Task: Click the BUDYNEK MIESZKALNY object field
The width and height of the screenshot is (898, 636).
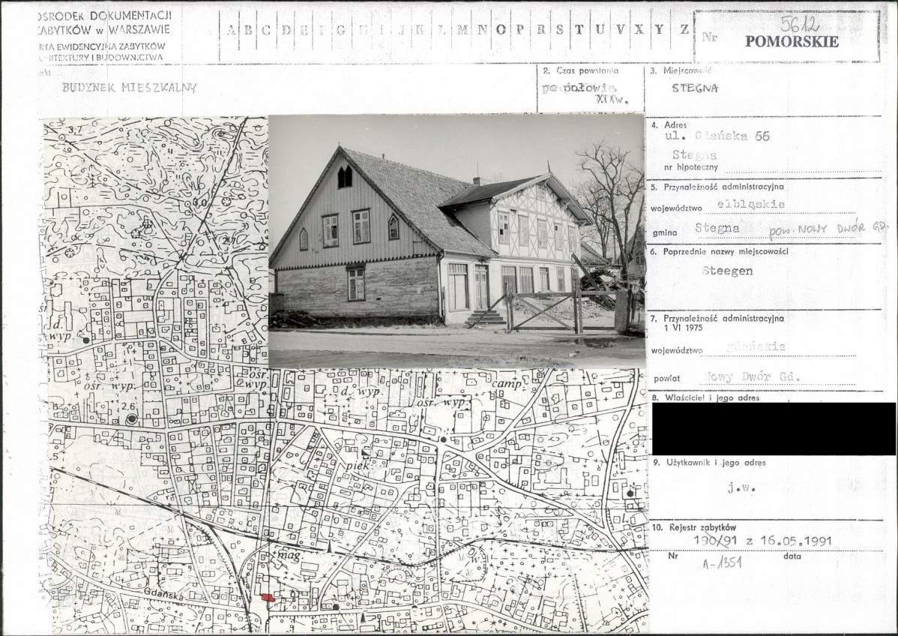Action: (x=130, y=88)
